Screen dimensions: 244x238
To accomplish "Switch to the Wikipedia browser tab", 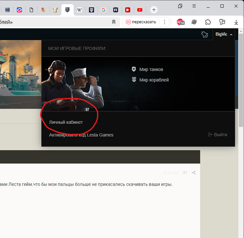I will [79, 10].
